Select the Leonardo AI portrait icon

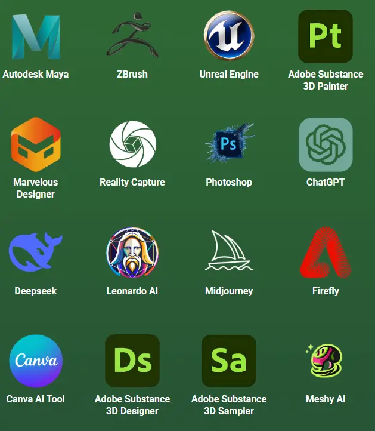coord(132,253)
